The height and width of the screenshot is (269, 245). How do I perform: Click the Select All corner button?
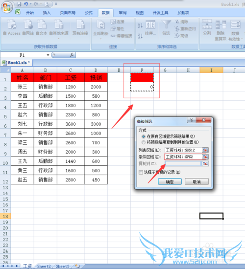tap(5, 70)
